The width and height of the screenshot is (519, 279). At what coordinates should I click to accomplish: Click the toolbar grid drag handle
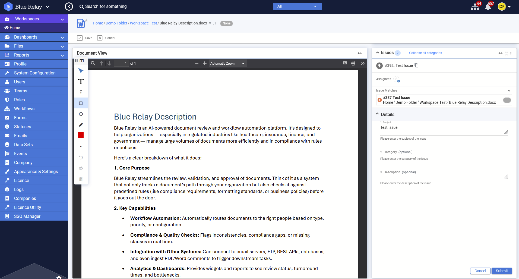coord(77,61)
